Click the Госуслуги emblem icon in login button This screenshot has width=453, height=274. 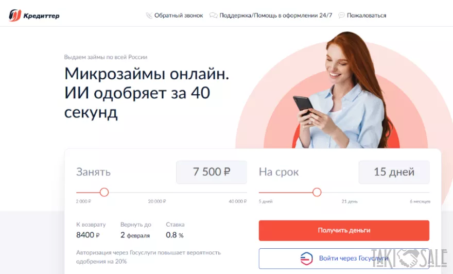306,259
